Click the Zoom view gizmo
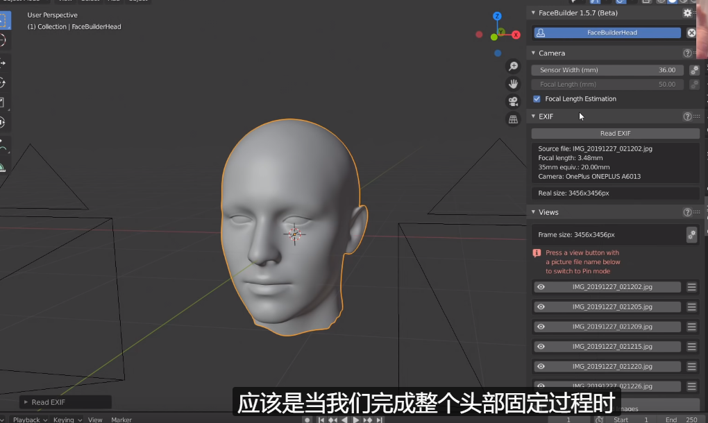 coord(513,67)
